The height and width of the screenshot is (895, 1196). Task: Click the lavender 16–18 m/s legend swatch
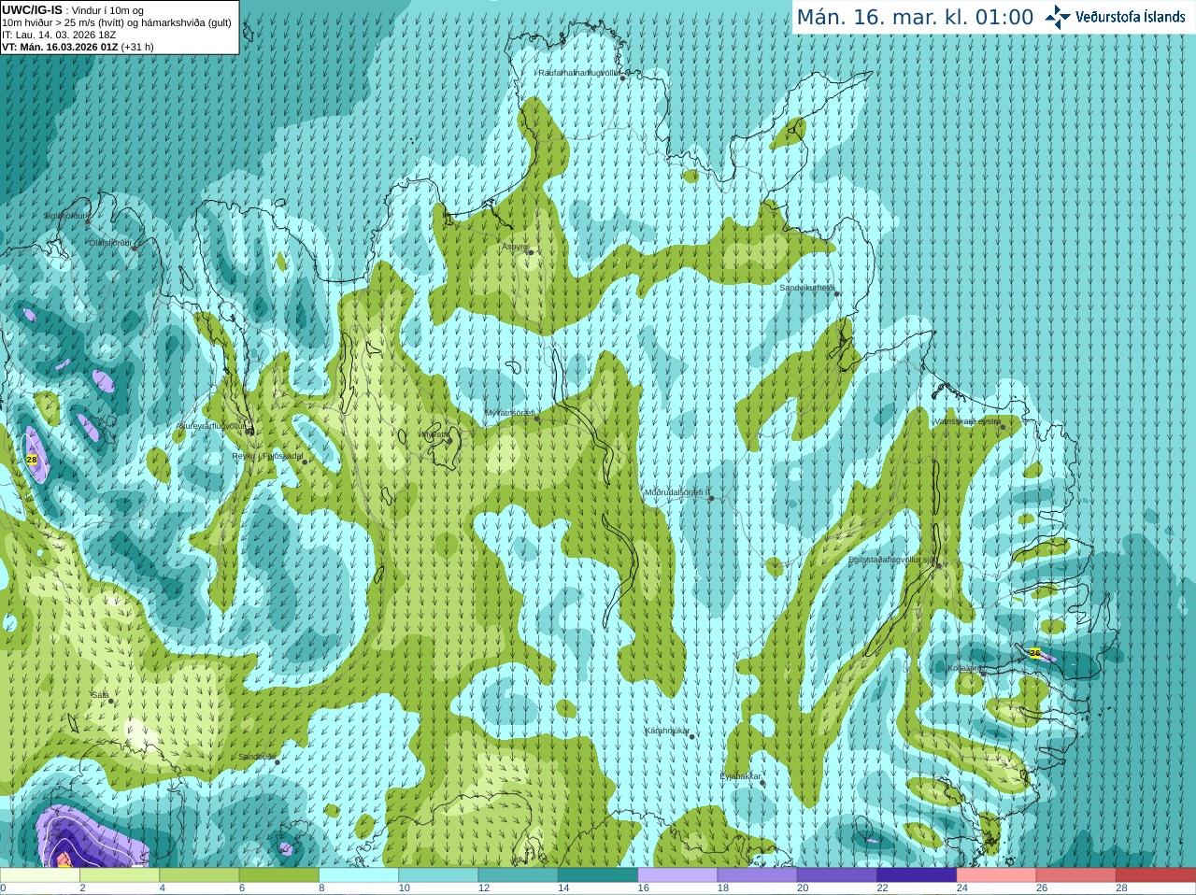click(x=677, y=875)
